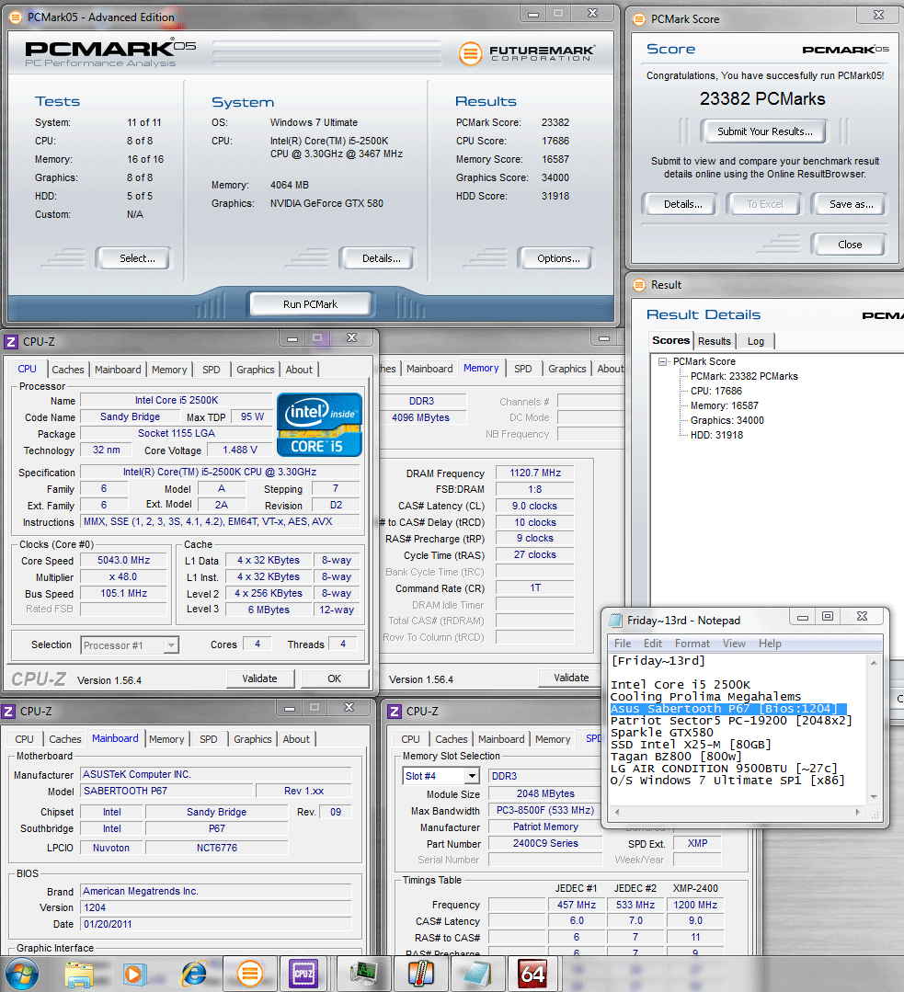Click the Run PCMark button

click(310, 304)
